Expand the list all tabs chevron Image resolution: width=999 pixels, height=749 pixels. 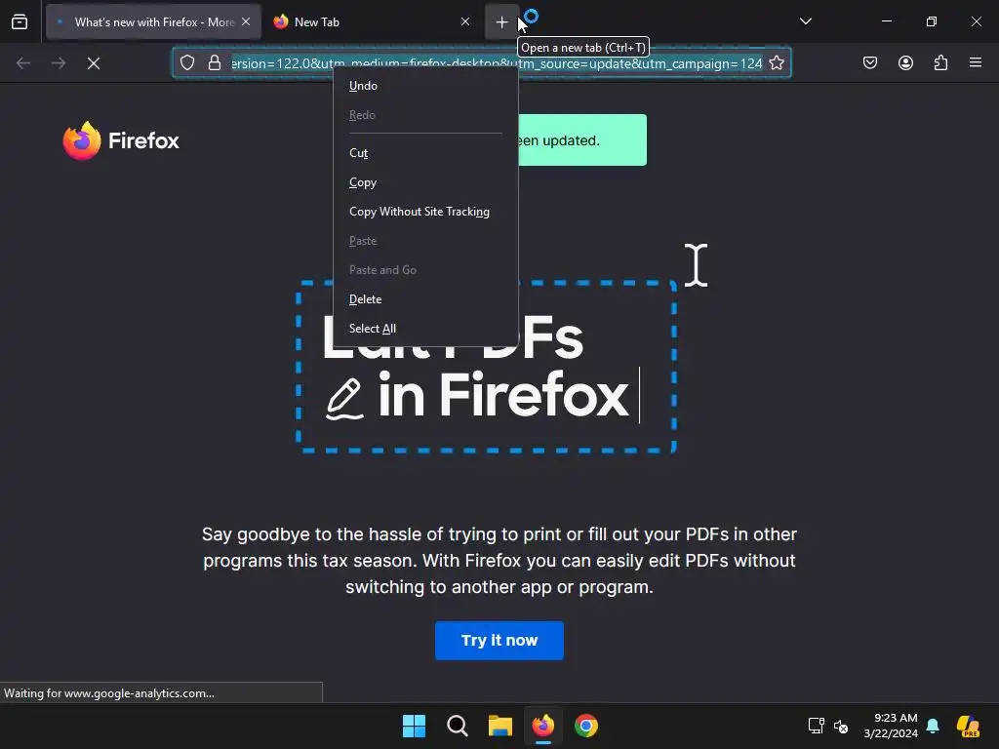[x=805, y=21]
